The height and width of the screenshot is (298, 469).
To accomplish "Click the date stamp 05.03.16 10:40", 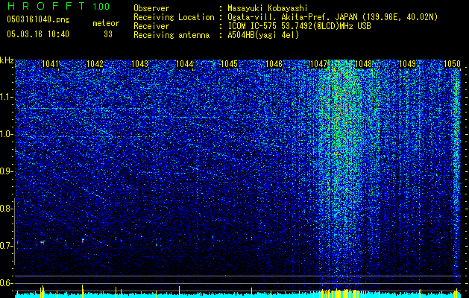I will coord(38,34).
